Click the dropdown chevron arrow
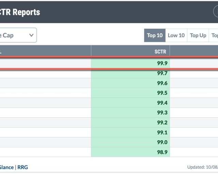 (x=31, y=35)
